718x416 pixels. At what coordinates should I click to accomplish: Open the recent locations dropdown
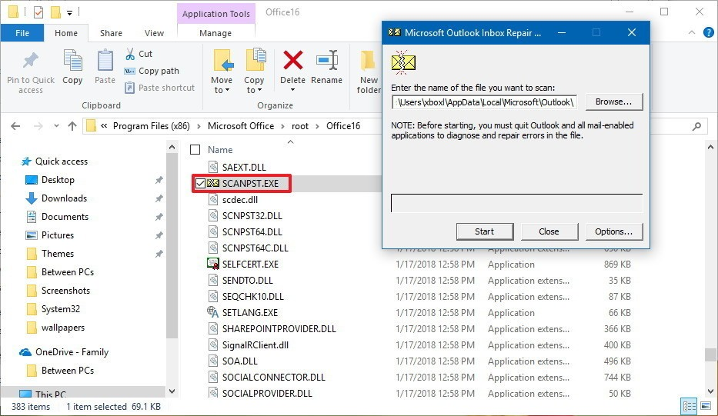tap(56, 126)
